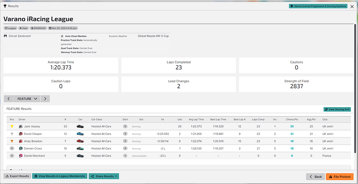Click position 5 badge for Daniel Merchant

click(x=12, y=156)
